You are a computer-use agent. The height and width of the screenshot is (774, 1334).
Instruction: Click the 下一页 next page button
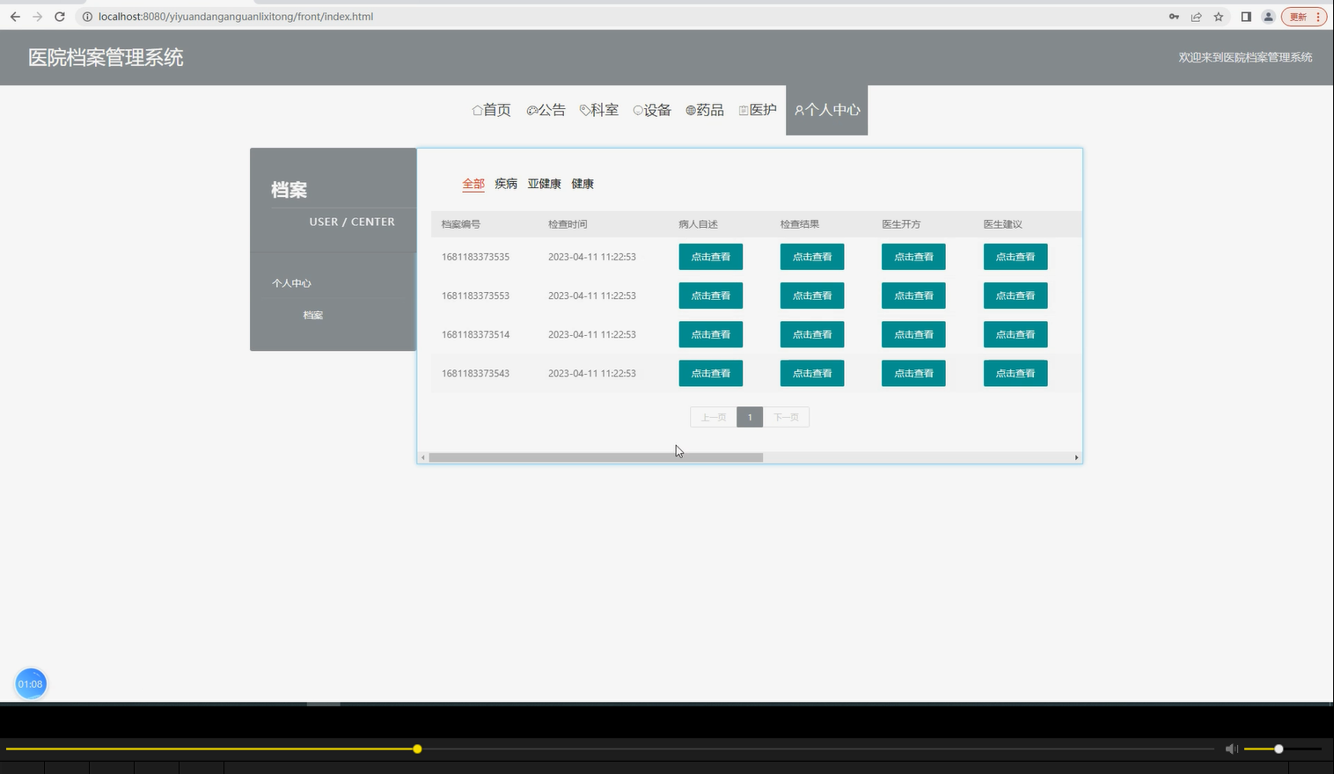(786, 417)
